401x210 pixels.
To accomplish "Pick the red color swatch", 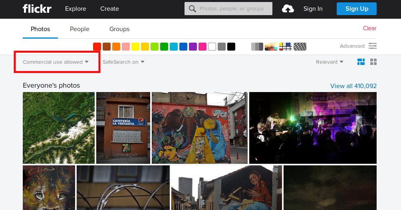I will pos(97,47).
